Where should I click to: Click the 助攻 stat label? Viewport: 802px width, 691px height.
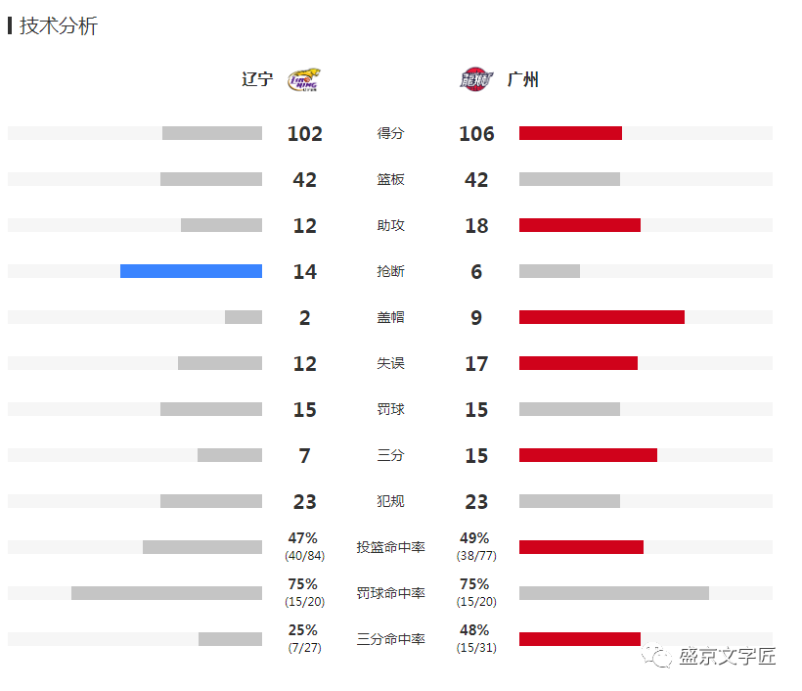click(x=391, y=225)
